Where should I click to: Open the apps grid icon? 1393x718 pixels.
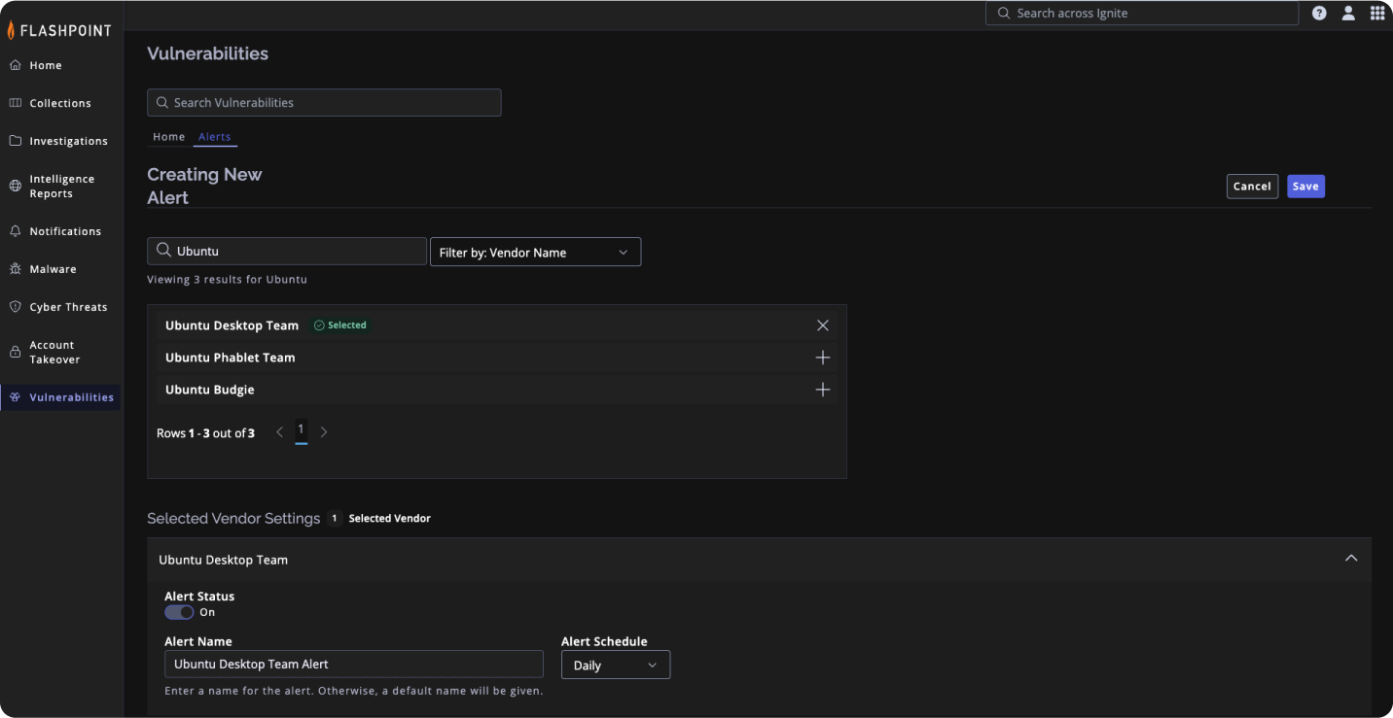[x=1377, y=13]
